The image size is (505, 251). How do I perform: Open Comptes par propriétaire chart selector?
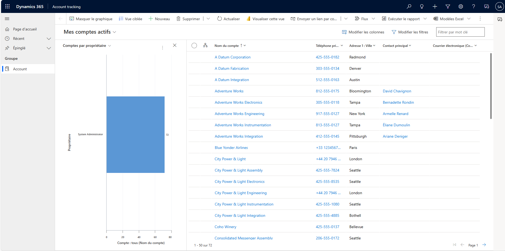tap(87, 46)
